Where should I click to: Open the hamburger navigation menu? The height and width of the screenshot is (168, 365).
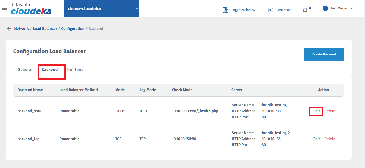(x=4, y=8)
